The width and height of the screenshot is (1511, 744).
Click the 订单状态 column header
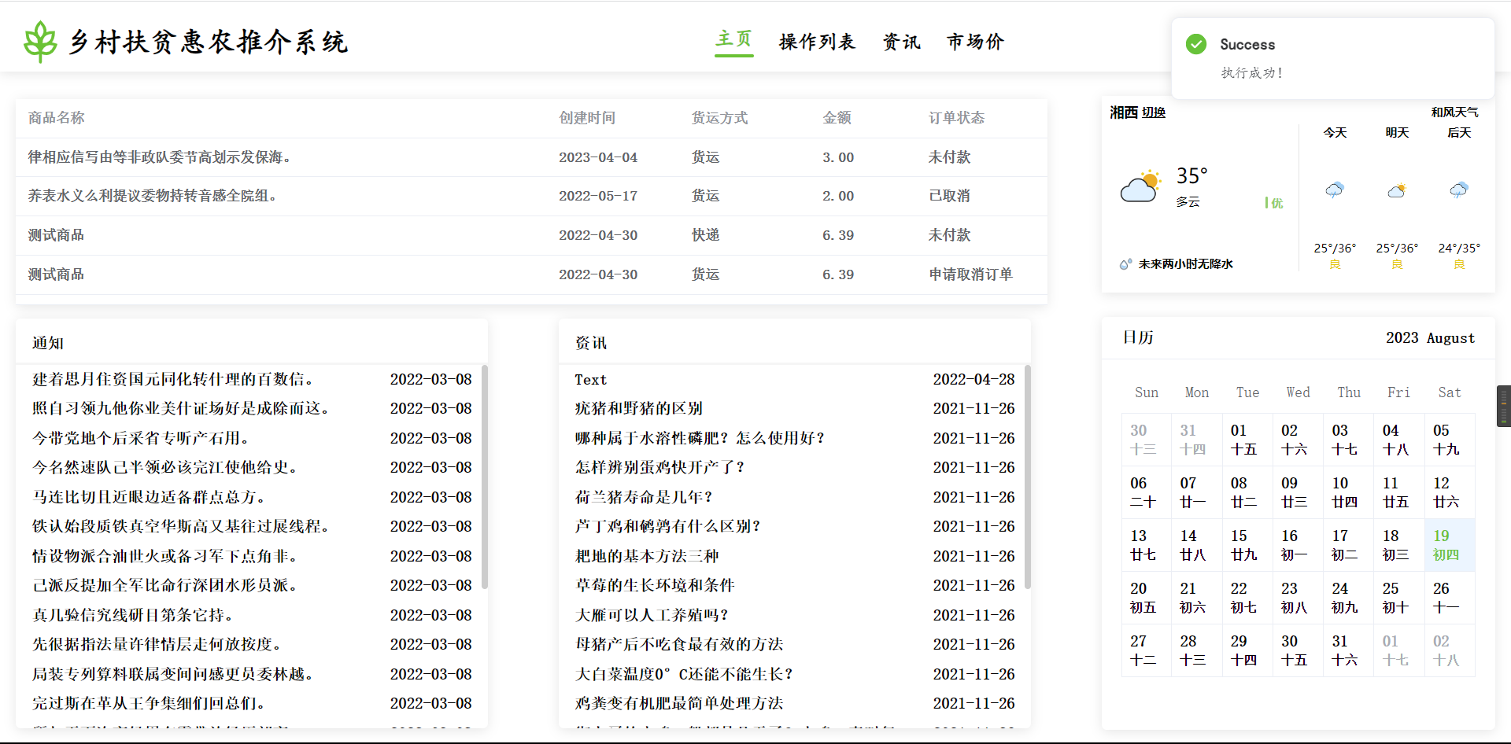pos(956,118)
